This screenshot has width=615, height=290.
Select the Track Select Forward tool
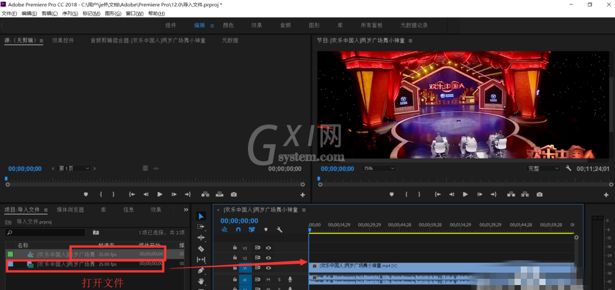click(201, 227)
